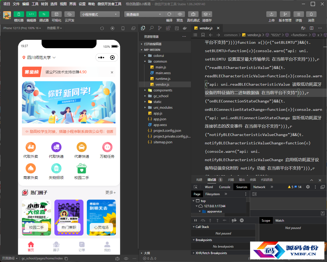Viewport: 327px width, 262px height.
Task: Click the 预览 preview eye icon
Action: (x=180, y=14)
